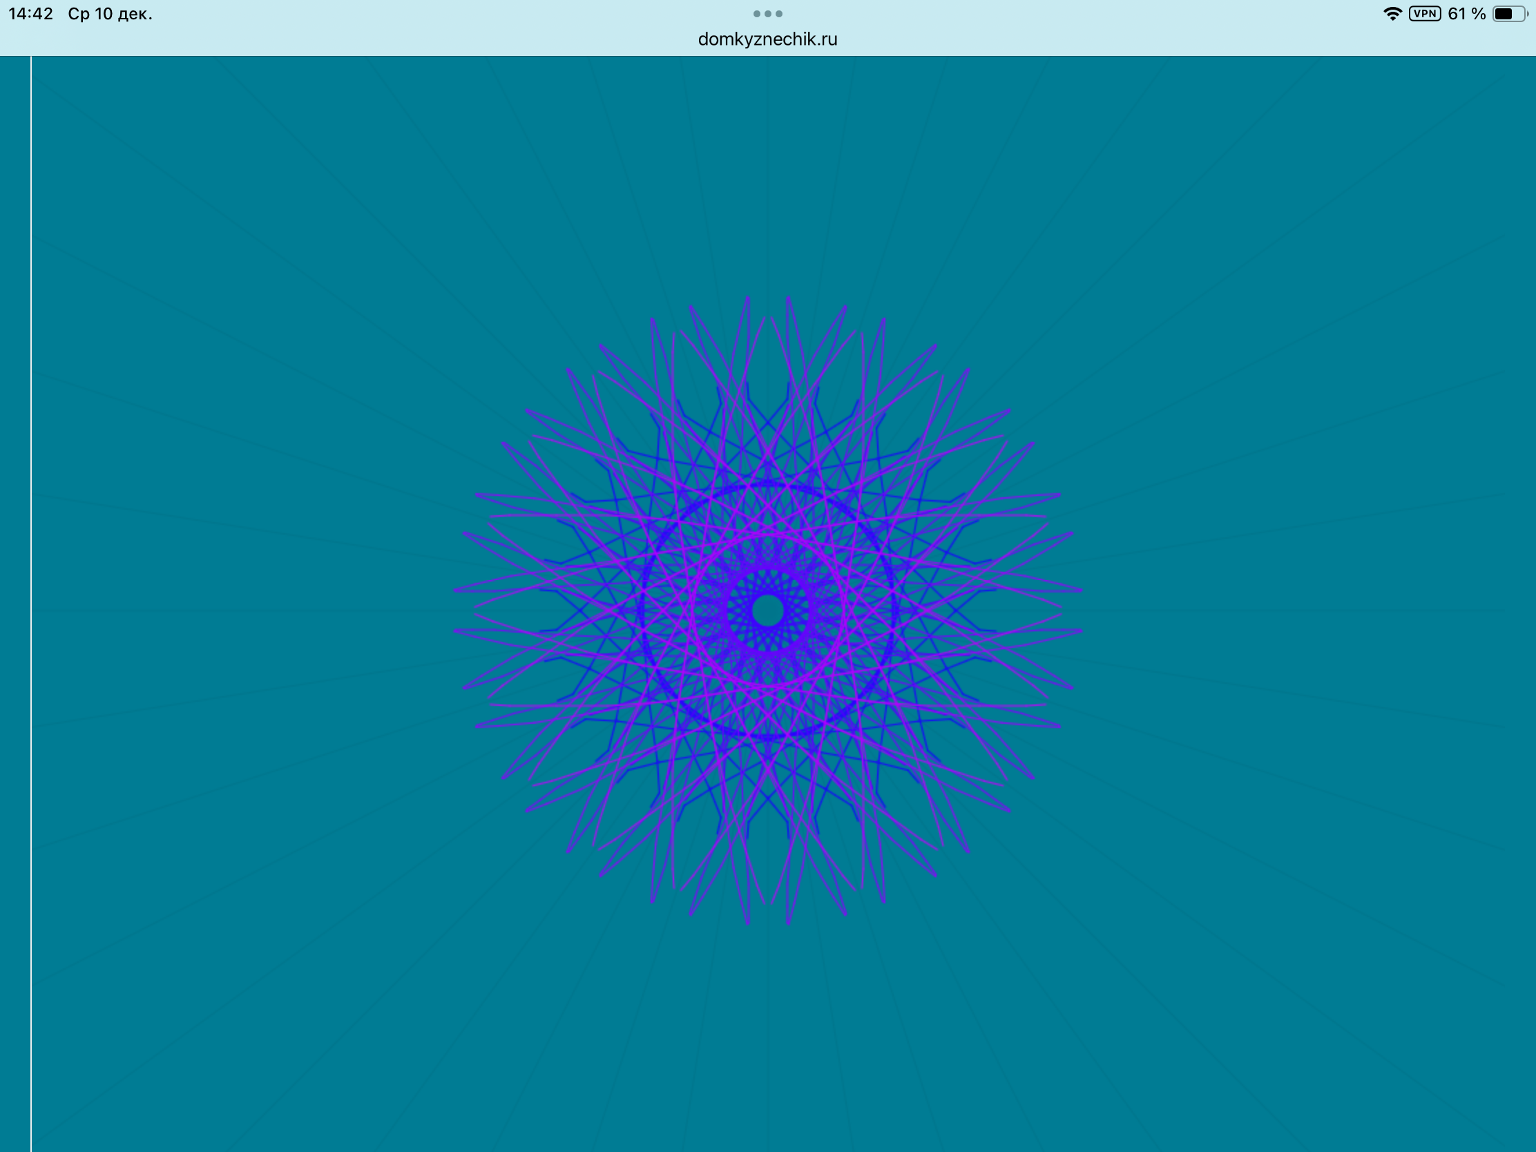Tap the battery icon
The width and height of the screenshot is (1536, 1152).
(1508, 14)
